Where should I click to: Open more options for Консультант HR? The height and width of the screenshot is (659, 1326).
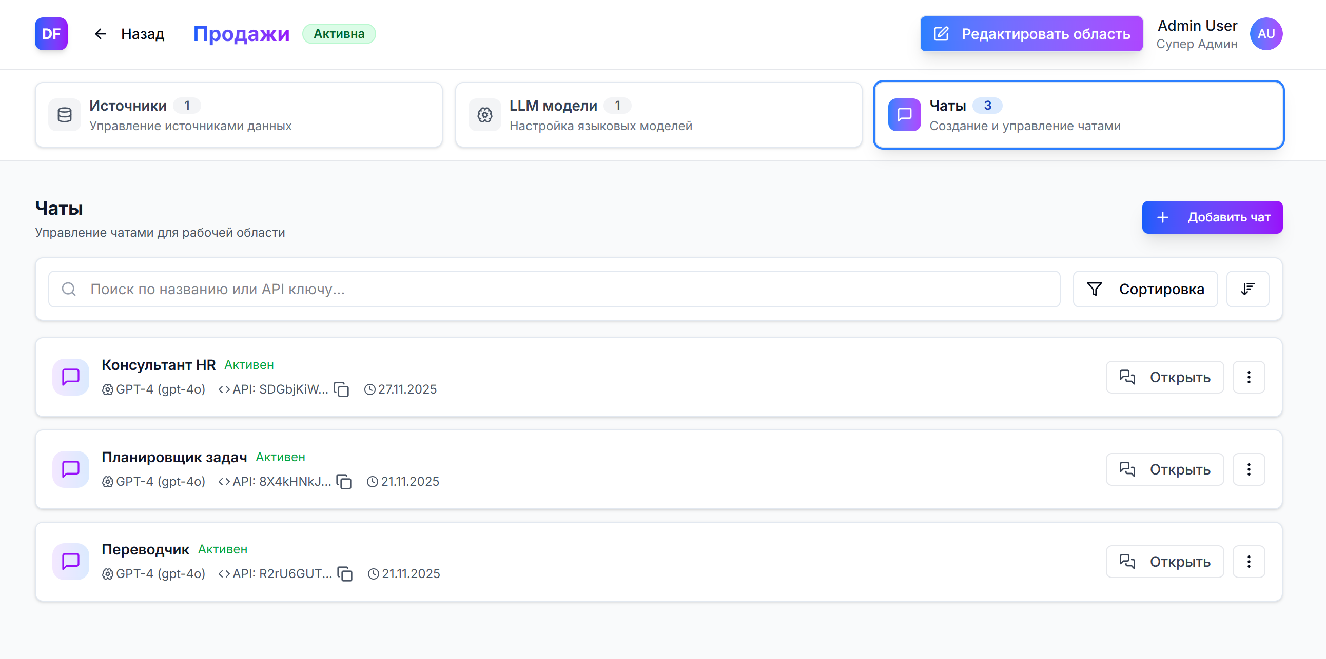pos(1249,377)
